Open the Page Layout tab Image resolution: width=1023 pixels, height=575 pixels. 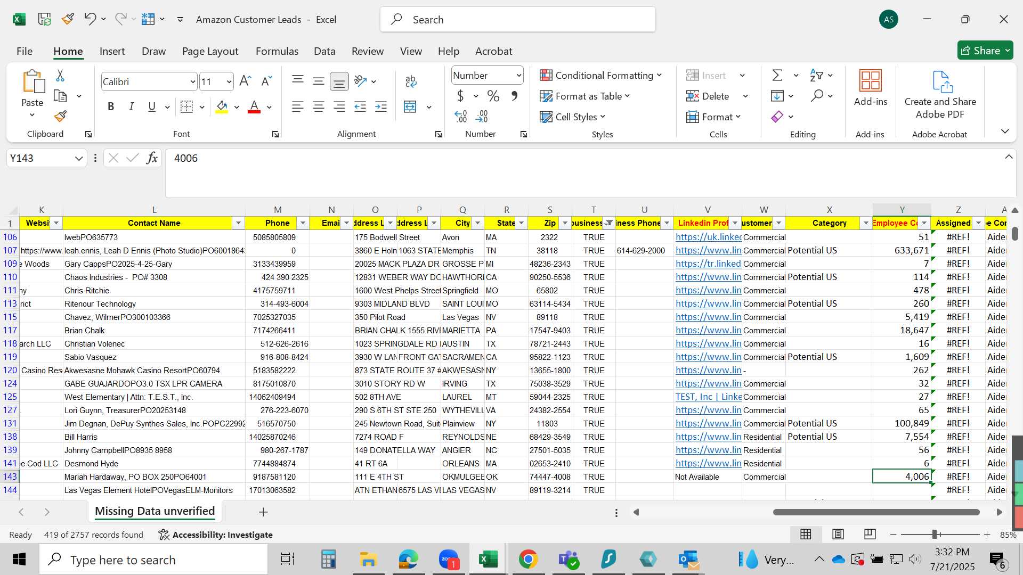[210, 51]
